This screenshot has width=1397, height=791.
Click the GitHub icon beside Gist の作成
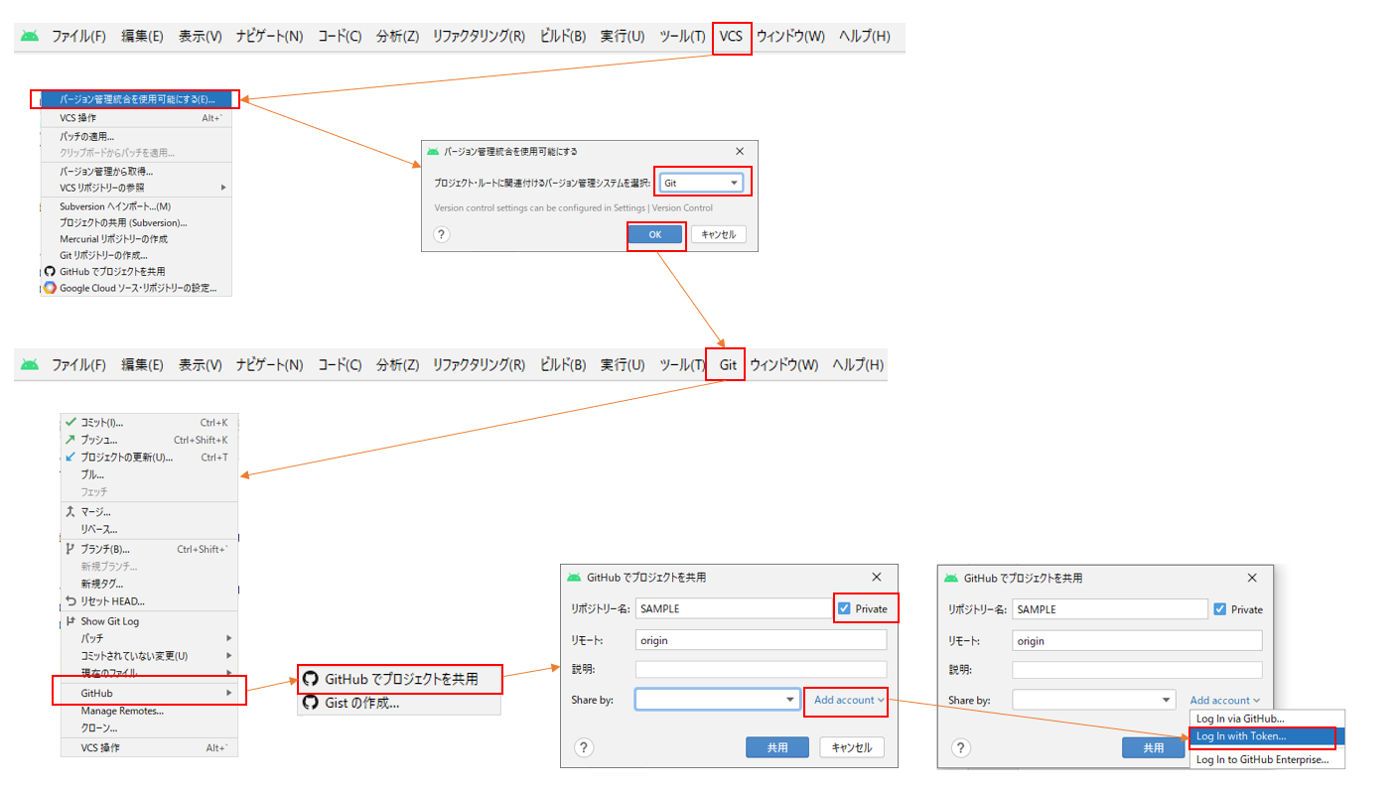tap(309, 703)
